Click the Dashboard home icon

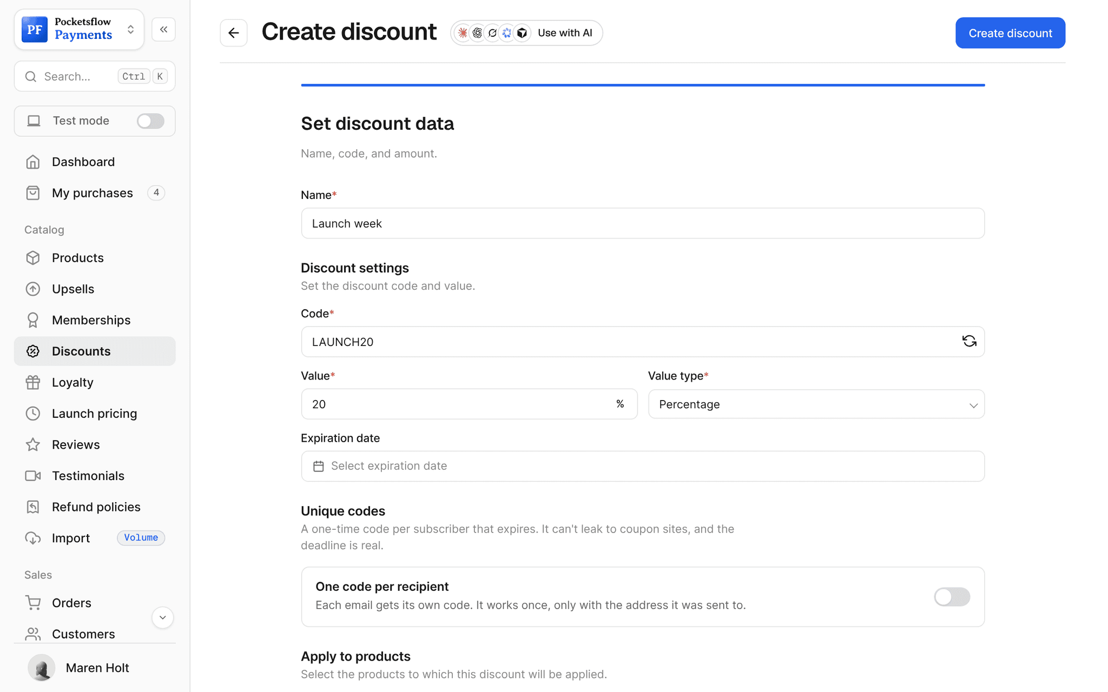33,162
